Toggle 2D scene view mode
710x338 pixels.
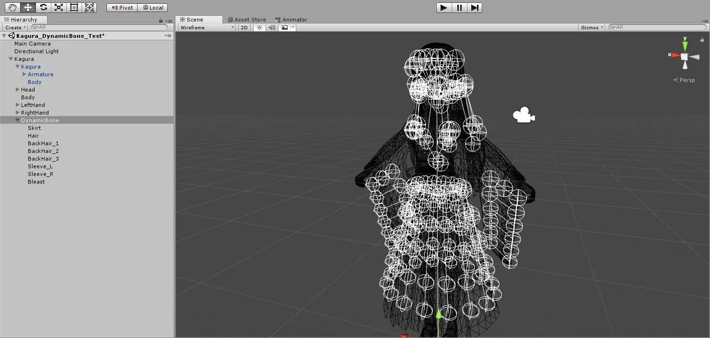[244, 27]
